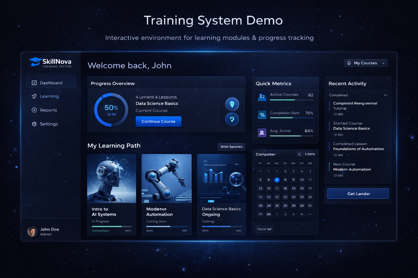Image resolution: width=418 pixels, height=278 pixels.
Task: Select highlighted day 9 in calendar
Action: tap(277, 180)
